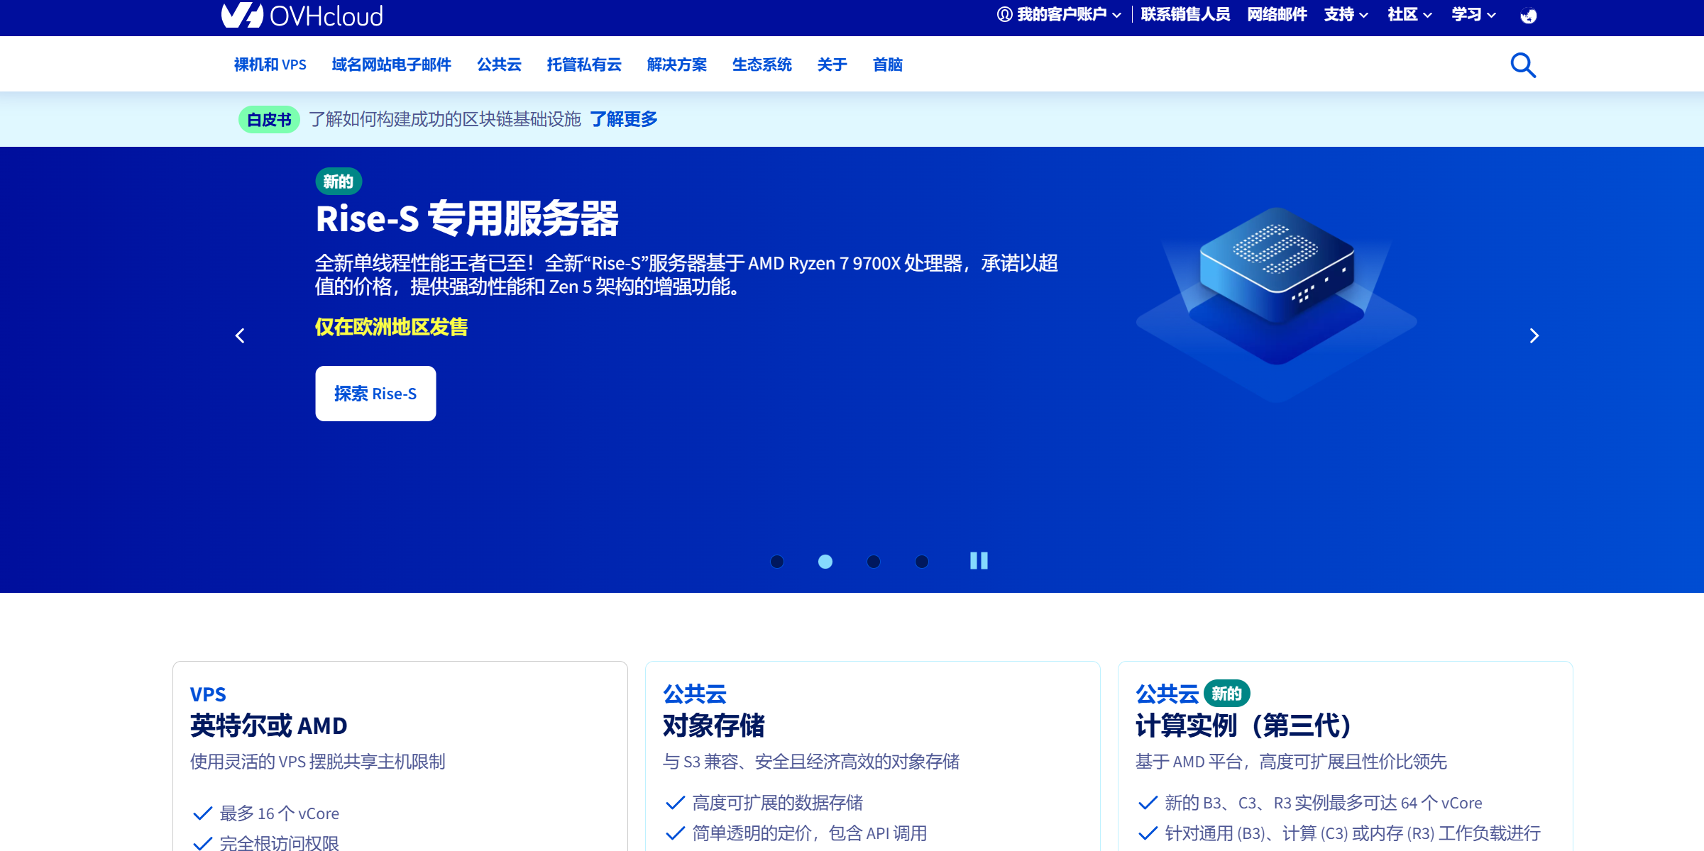Open the 计算实例（第三代）card
Image resolution: width=1704 pixels, height=851 pixels.
[1346, 756]
